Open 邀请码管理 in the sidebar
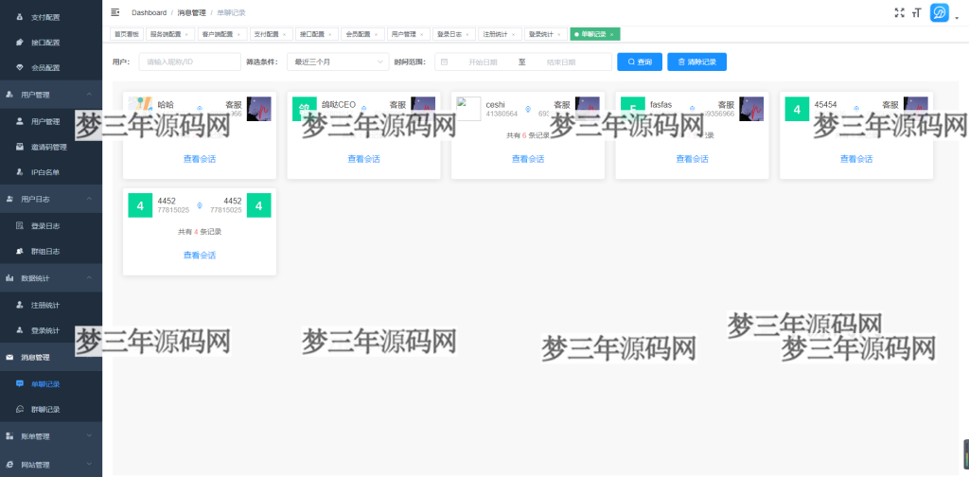Viewport: 969px width, 477px height. click(x=51, y=147)
